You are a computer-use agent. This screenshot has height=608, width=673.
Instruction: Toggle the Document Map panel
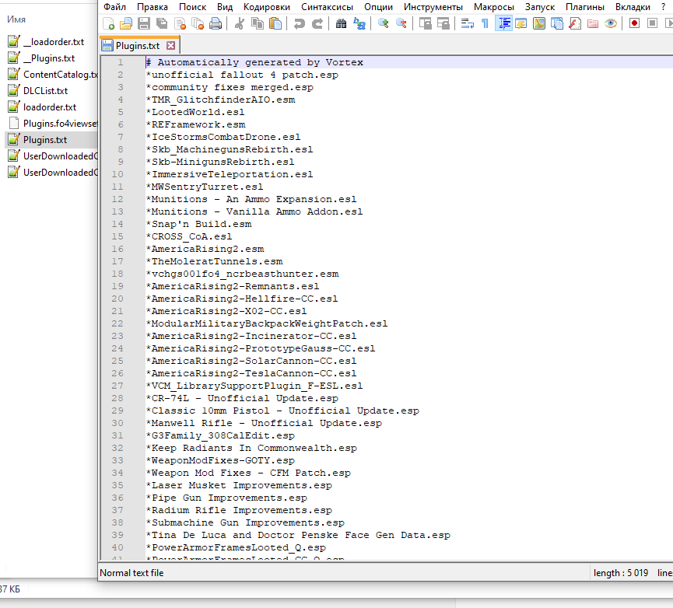[539, 23]
